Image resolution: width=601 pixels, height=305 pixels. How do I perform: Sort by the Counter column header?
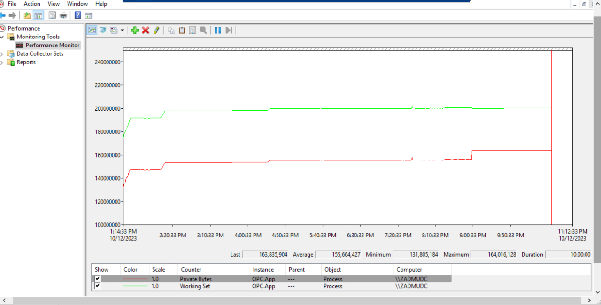214,270
